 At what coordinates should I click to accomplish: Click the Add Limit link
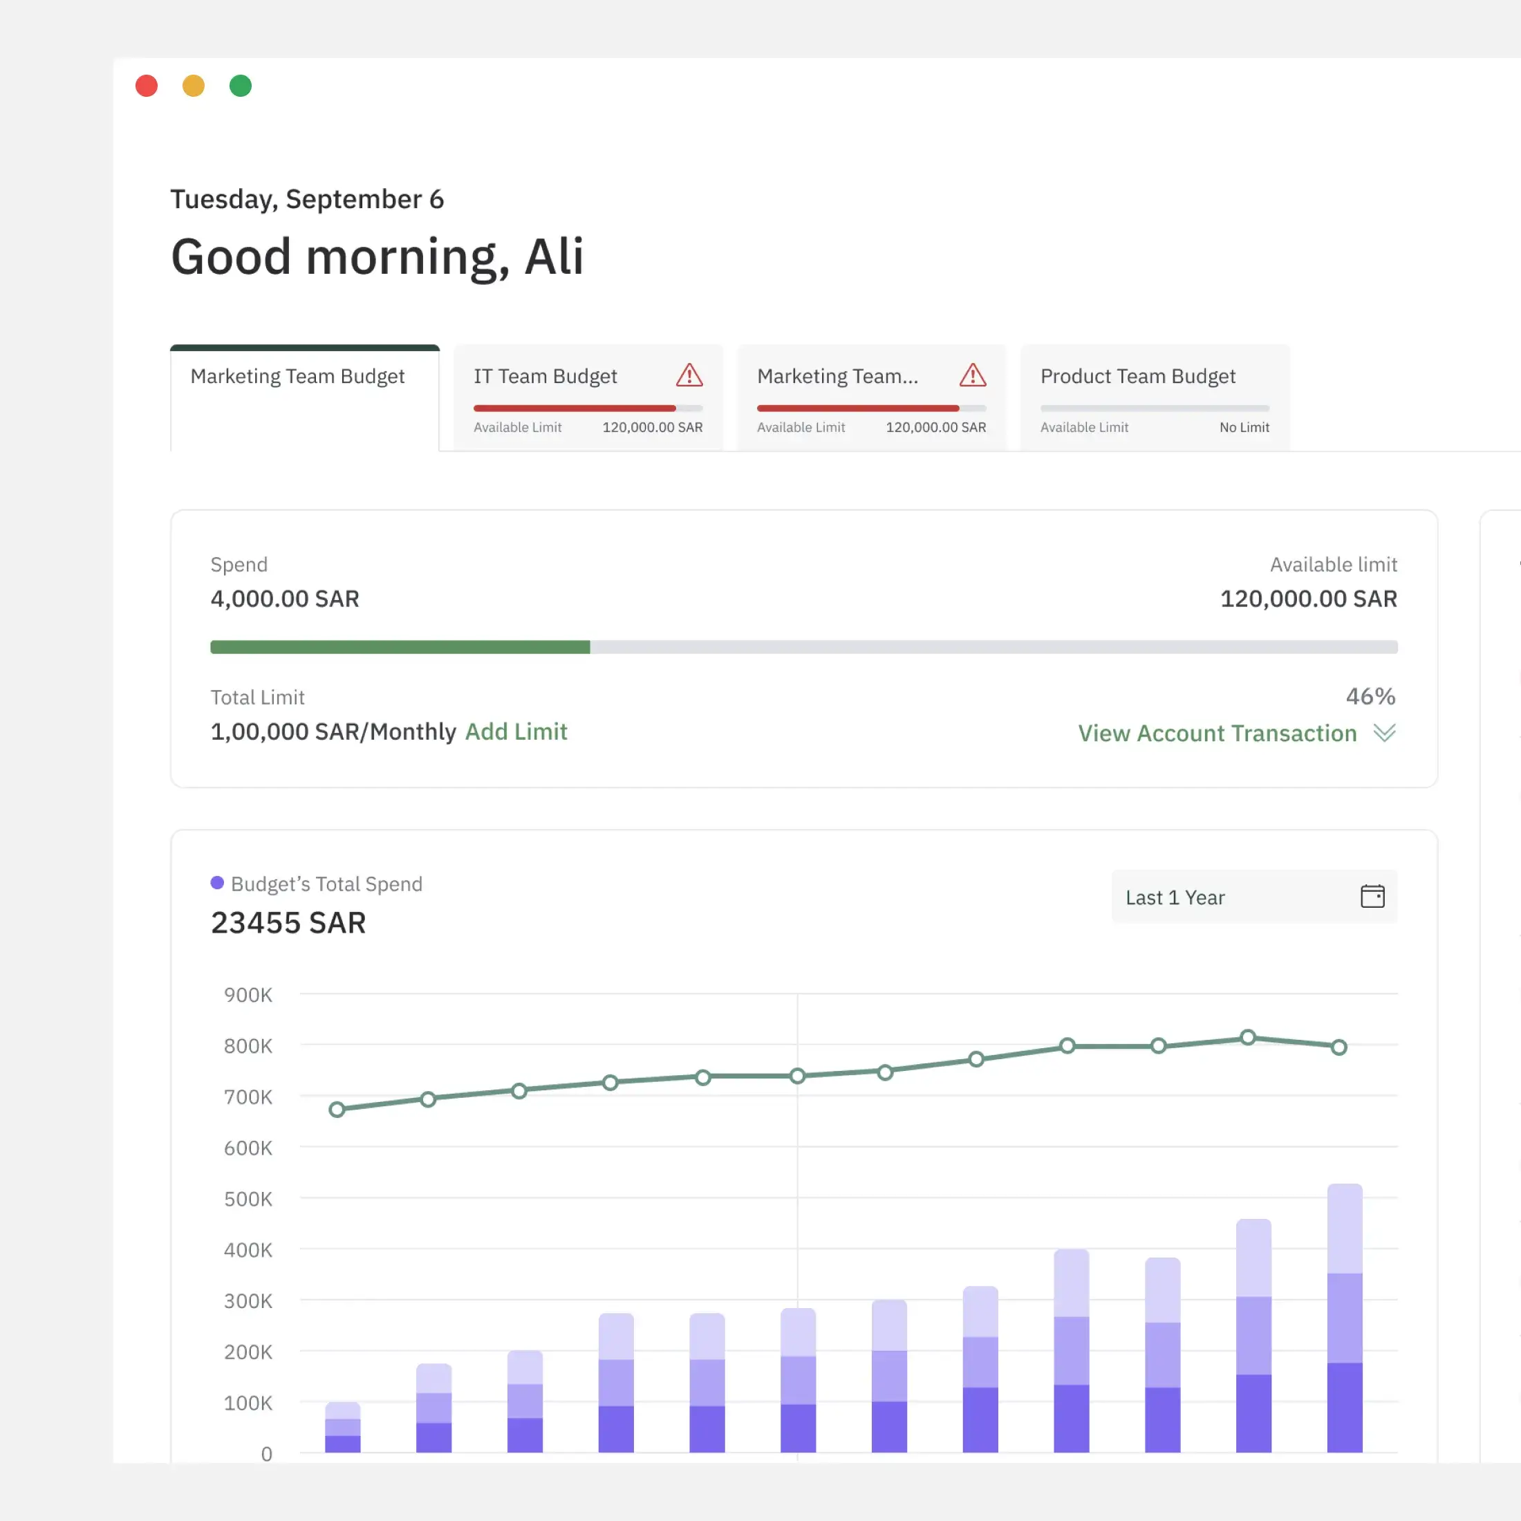coord(516,731)
